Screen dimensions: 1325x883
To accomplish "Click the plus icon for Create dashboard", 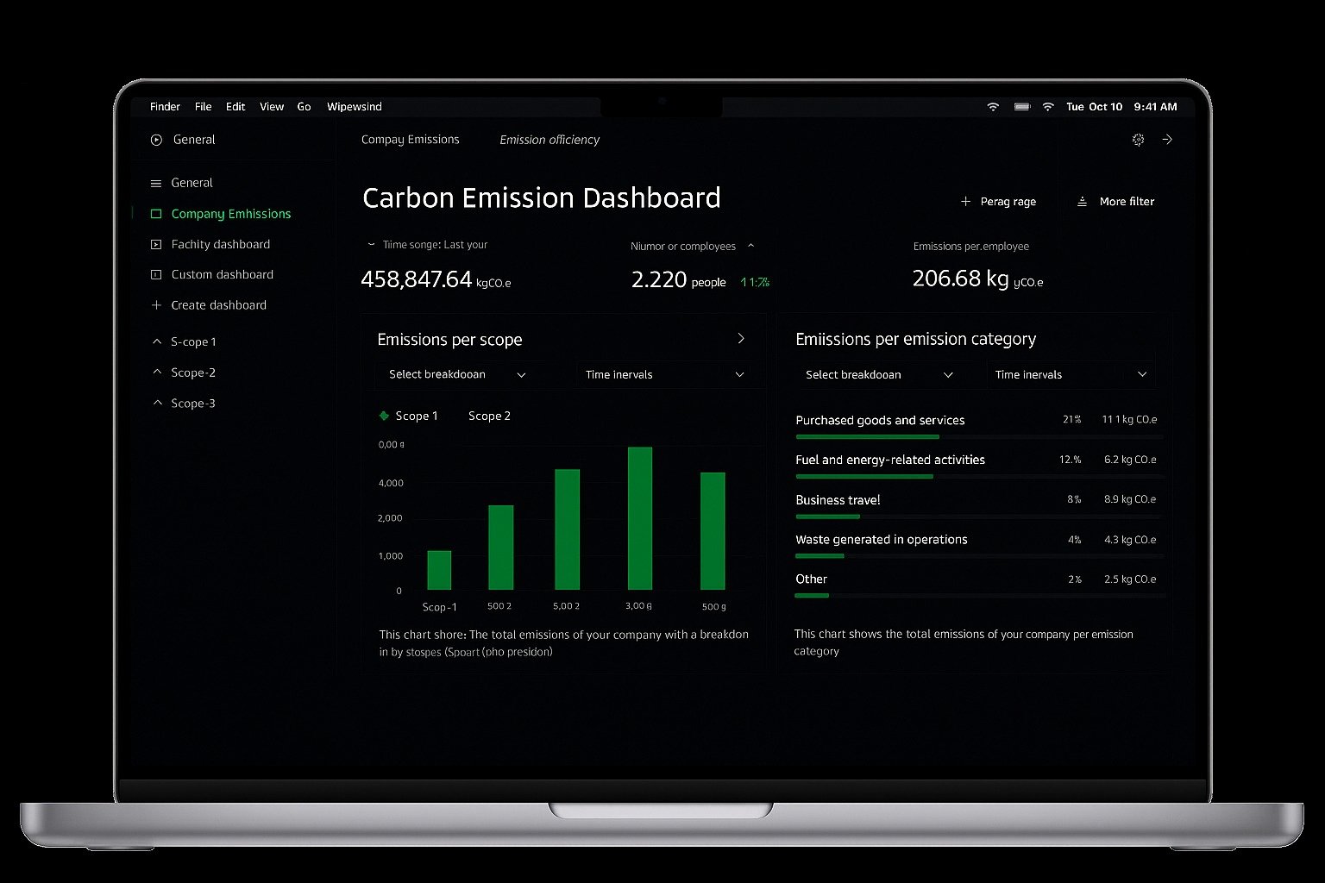I will [x=156, y=305].
